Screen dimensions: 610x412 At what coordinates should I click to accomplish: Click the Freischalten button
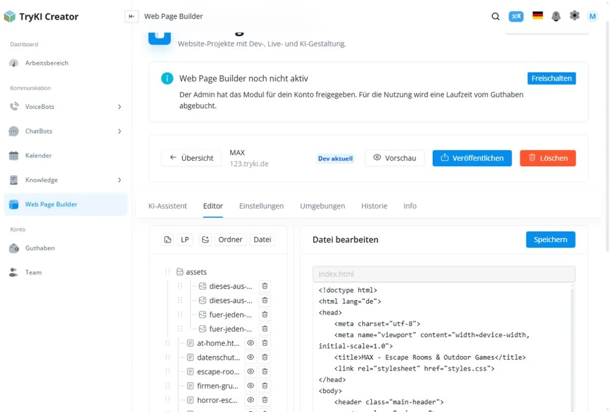[x=552, y=78]
